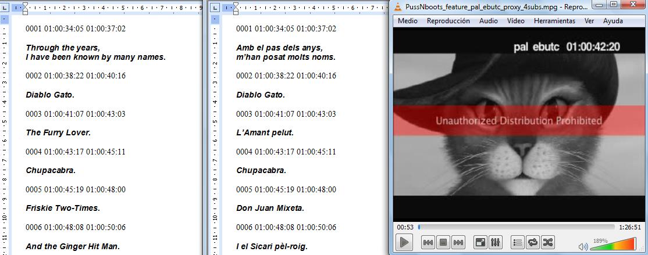
Task: Click the tab stop selector in left ruler corner
Action: (5, 8)
